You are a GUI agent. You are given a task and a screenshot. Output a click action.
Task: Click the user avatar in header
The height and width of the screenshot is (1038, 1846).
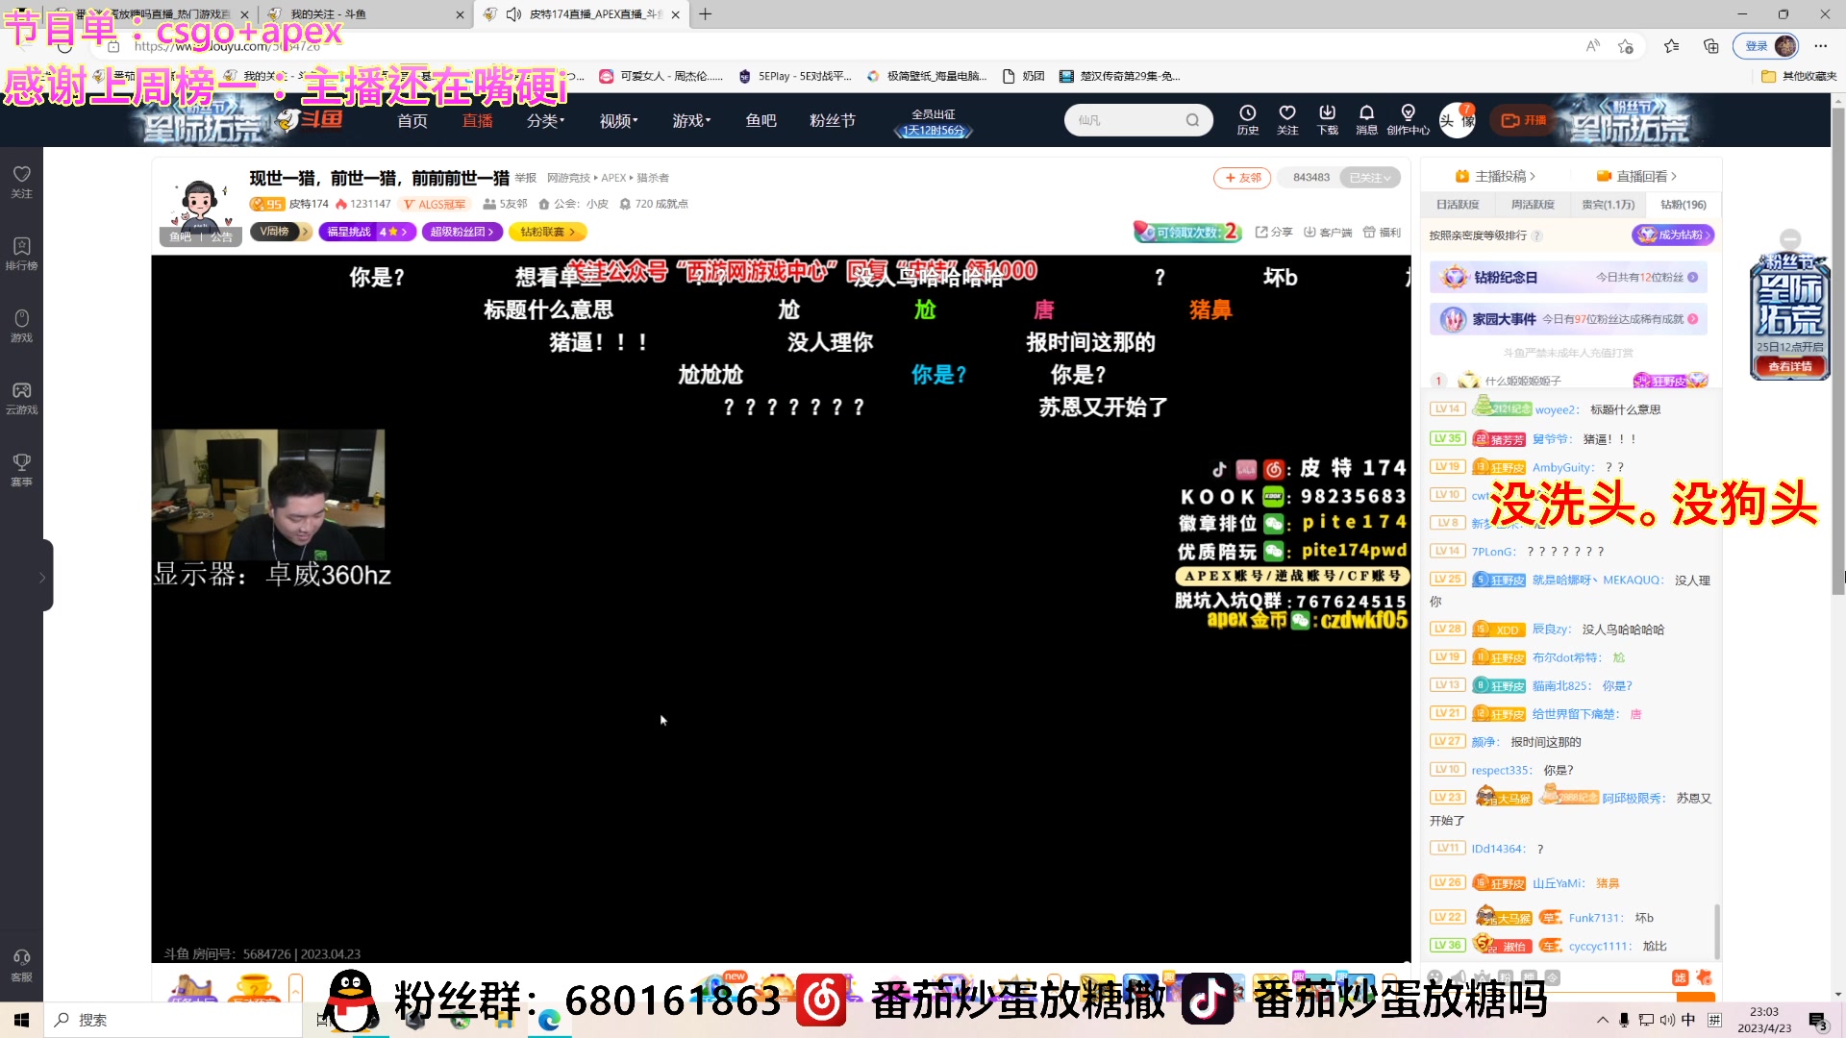[1457, 120]
